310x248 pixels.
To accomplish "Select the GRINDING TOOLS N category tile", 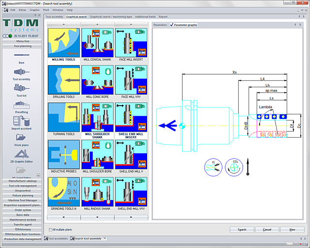I will [x=63, y=192].
